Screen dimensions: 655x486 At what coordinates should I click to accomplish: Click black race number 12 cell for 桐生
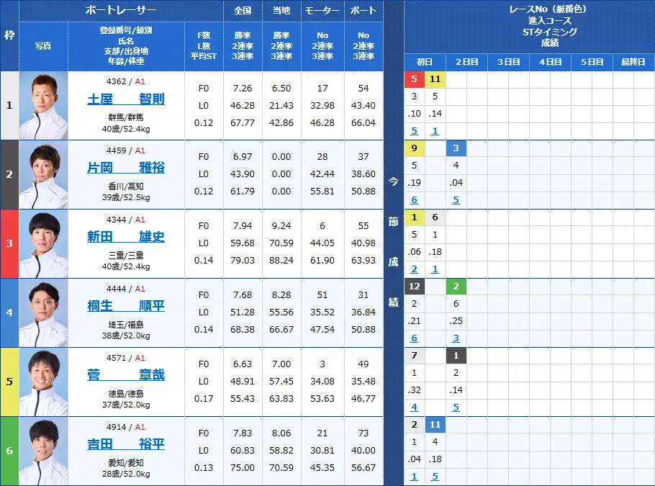tap(415, 287)
